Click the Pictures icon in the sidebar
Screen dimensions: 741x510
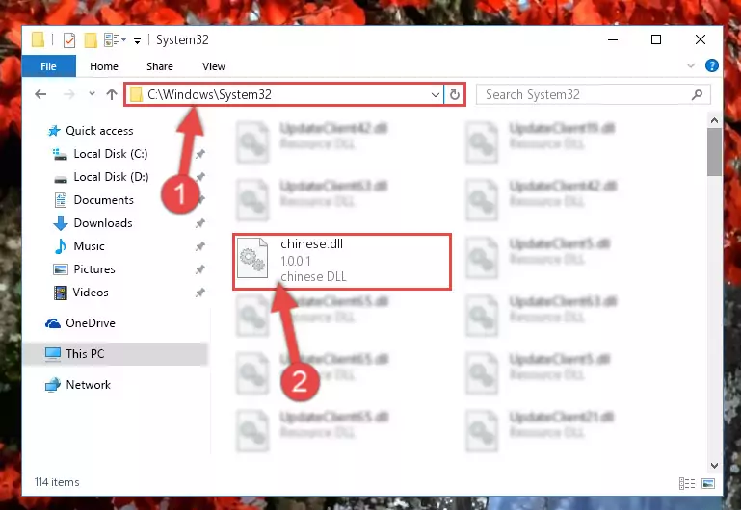[x=61, y=269]
